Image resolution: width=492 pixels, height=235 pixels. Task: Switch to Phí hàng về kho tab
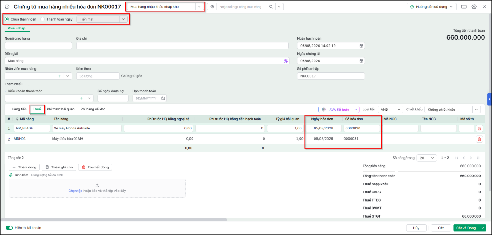[x=93, y=109]
